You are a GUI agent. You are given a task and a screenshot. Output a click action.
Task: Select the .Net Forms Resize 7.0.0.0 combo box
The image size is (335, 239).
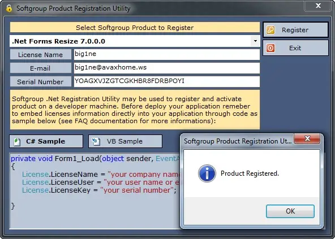(135, 41)
